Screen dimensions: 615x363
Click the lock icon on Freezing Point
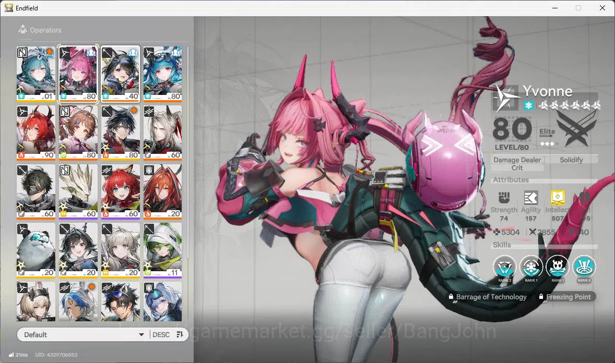[x=541, y=297]
